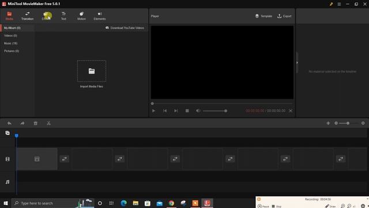The image size is (369, 208).
Task: Zoom out the timeline with minus icon
Action: point(336,123)
